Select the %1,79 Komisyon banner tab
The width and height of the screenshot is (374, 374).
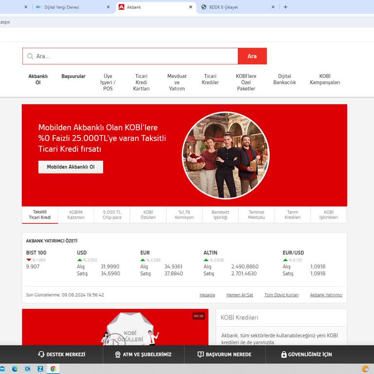pyautogui.click(x=184, y=215)
